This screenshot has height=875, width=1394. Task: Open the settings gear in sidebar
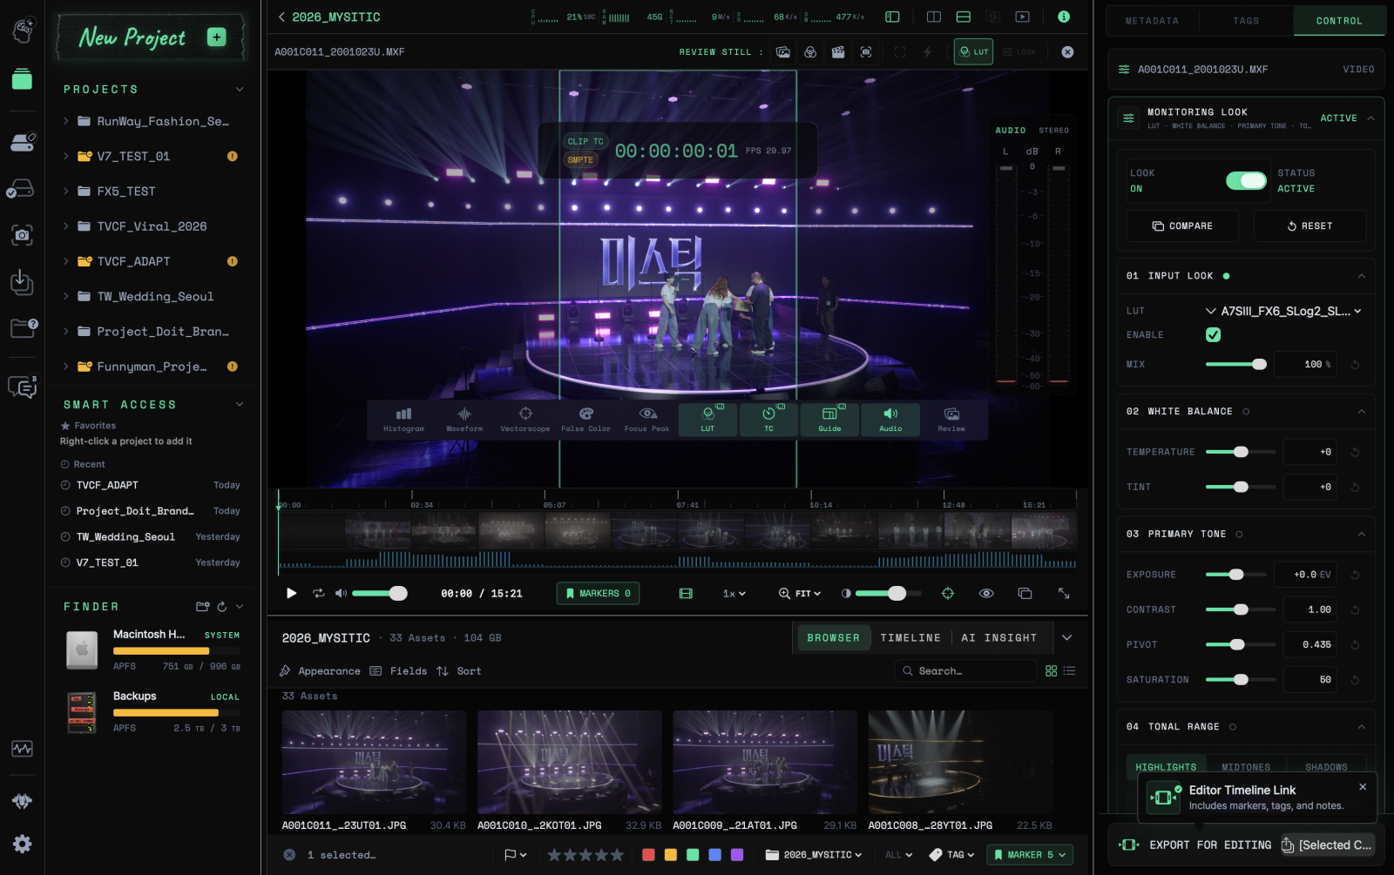point(23,844)
